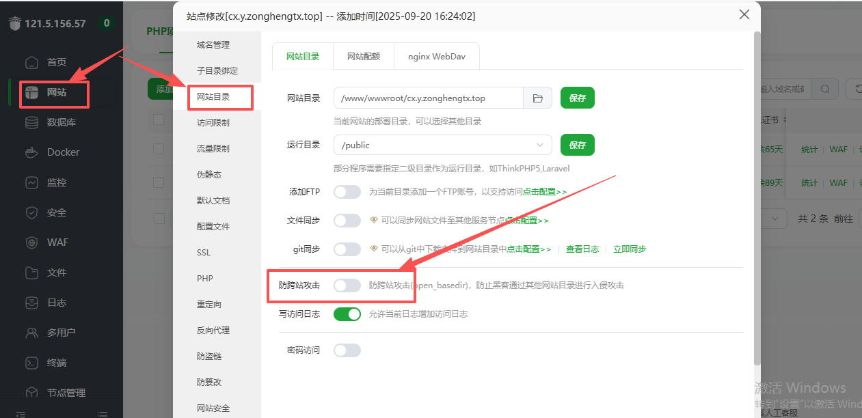Image resolution: width=862 pixels, height=418 pixels.
Task: Turn on the 密码访问 toggle
Action: click(347, 350)
